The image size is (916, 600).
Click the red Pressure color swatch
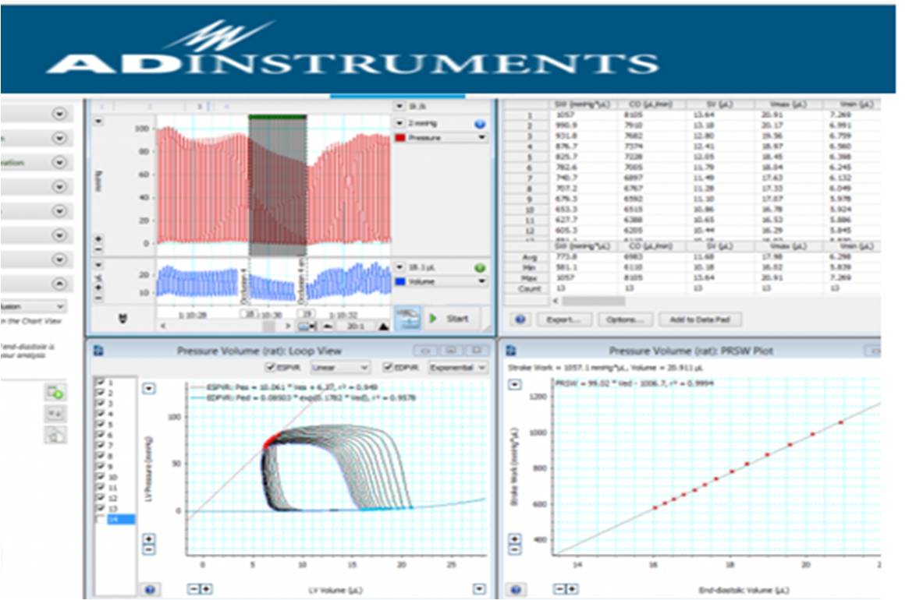400,137
